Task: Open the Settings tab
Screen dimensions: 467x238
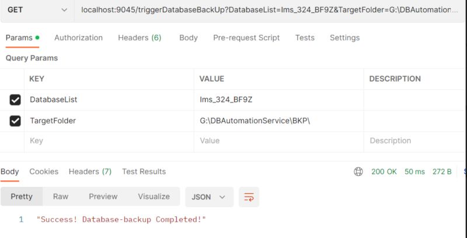Action: pyautogui.click(x=344, y=38)
